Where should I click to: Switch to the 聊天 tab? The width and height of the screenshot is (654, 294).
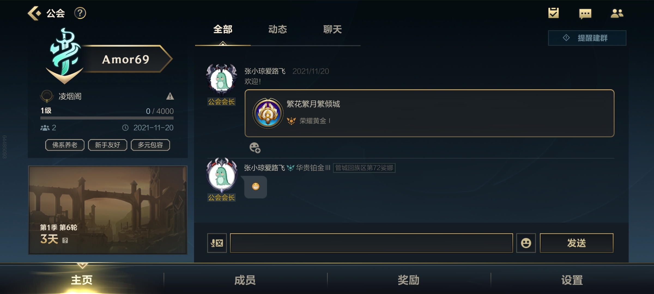[x=332, y=29]
